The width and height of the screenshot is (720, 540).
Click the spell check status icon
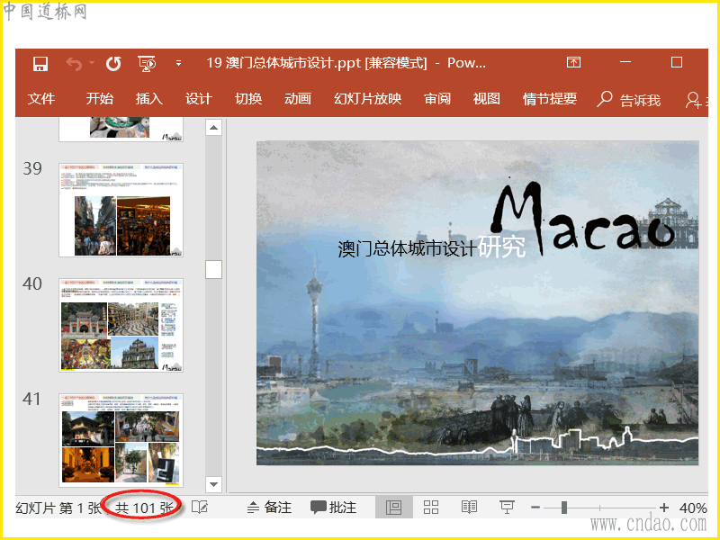pos(200,508)
